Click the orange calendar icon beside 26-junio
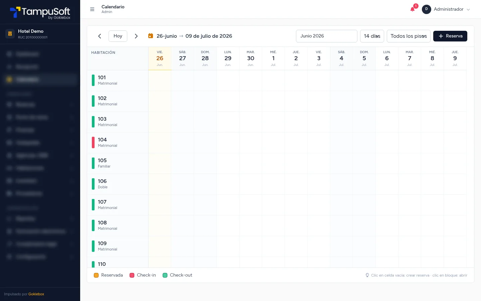The image size is (481, 301). coord(151,36)
